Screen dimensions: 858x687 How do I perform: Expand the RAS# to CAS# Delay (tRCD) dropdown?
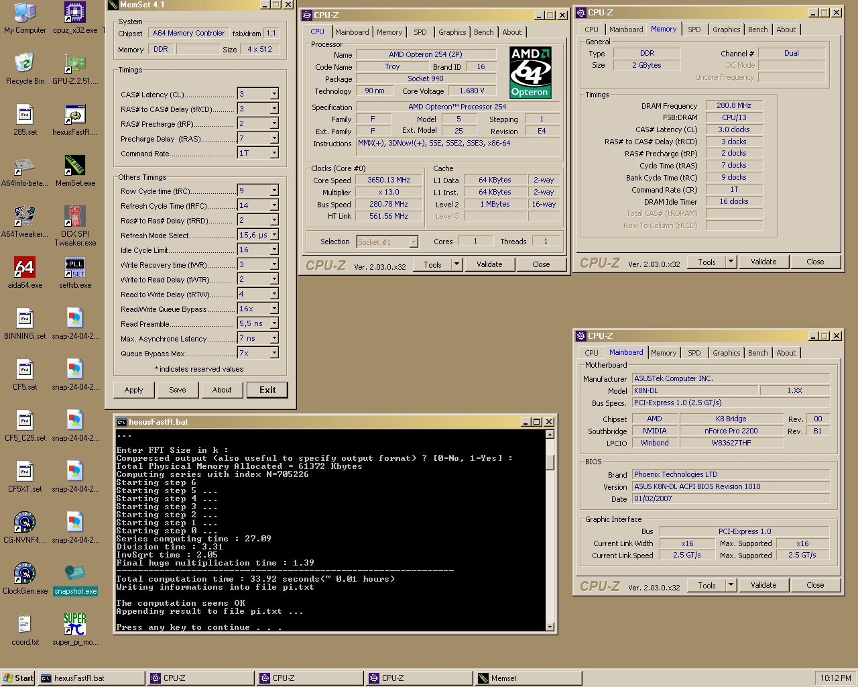[x=274, y=109]
